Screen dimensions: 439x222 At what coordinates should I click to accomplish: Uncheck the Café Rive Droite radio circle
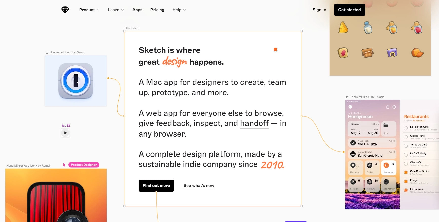coord(406,172)
